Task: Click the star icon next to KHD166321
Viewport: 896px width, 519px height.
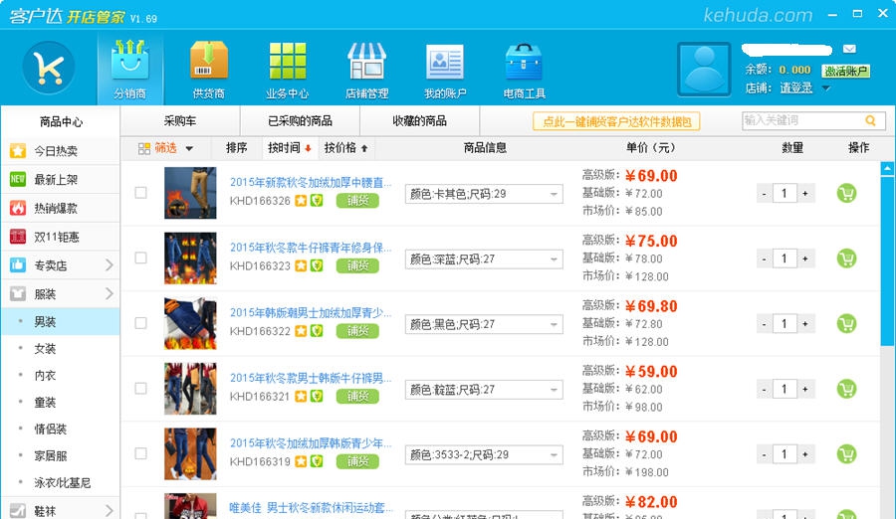Action: (x=301, y=397)
